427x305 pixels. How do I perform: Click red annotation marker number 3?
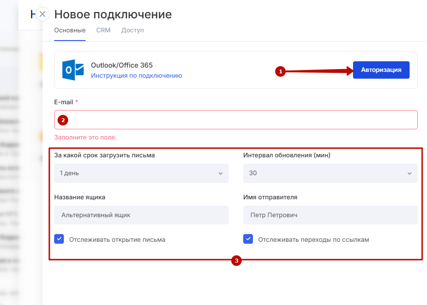(x=236, y=261)
